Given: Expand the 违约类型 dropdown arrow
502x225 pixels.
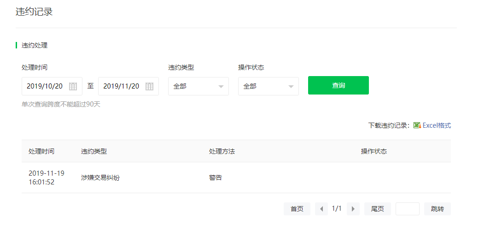Looking at the screenshot, I should point(221,87).
